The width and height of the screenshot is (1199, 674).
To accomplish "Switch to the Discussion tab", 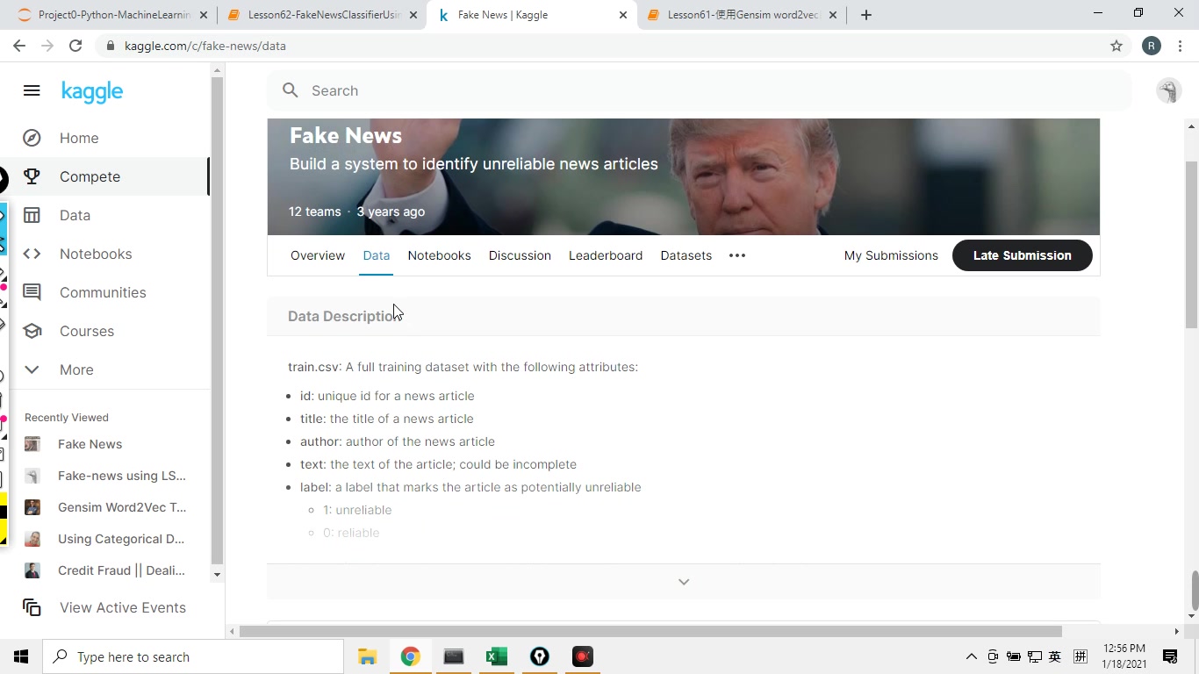I will pyautogui.click(x=520, y=255).
